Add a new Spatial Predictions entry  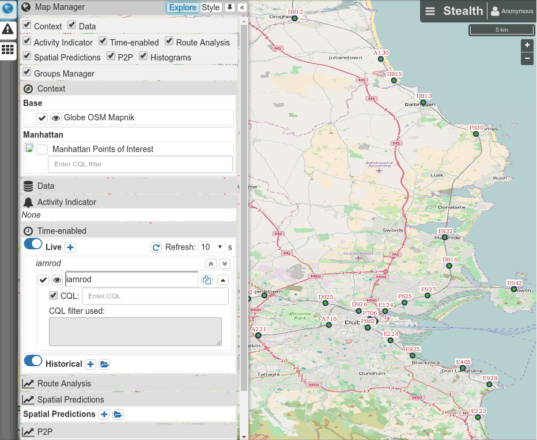104,414
